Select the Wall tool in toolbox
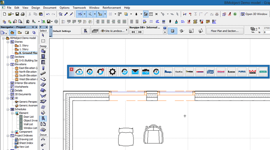 pos(43,51)
